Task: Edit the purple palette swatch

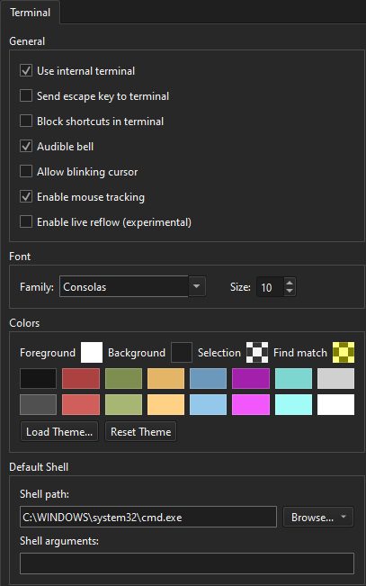Action: 251,379
